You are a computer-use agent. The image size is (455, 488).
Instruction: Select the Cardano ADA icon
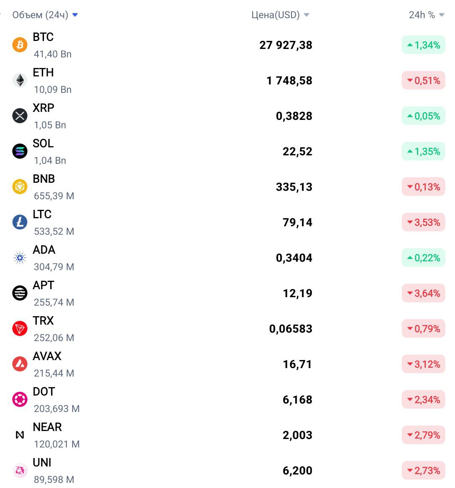coord(19,258)
